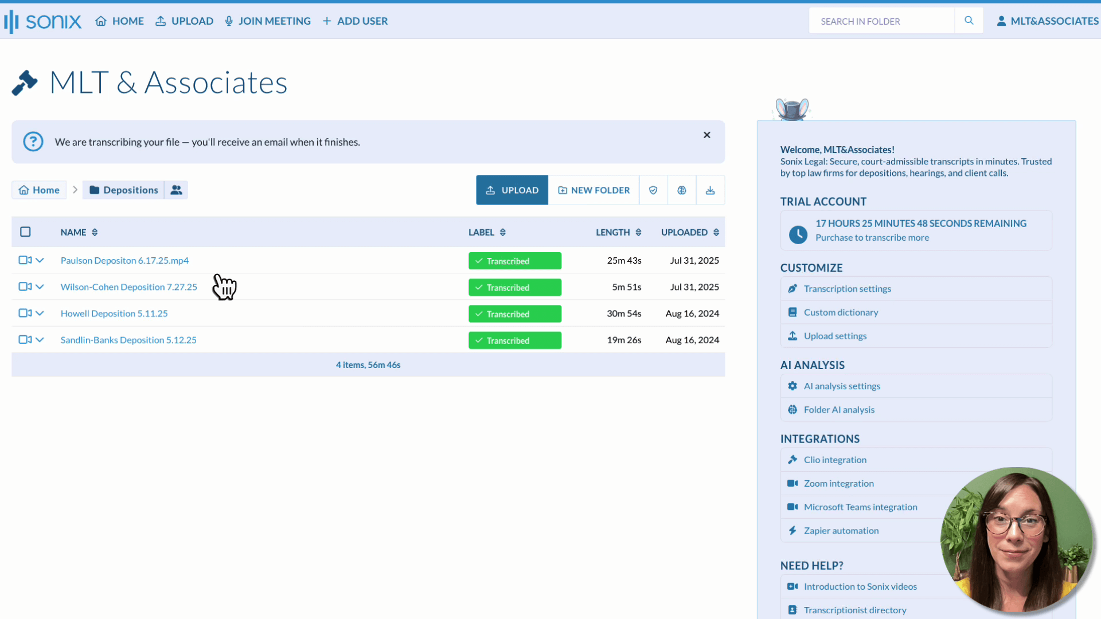Screen dimensions: 1101x619
Task: Click video icon for Paulson Depositon file
Action: pos(25,260)
